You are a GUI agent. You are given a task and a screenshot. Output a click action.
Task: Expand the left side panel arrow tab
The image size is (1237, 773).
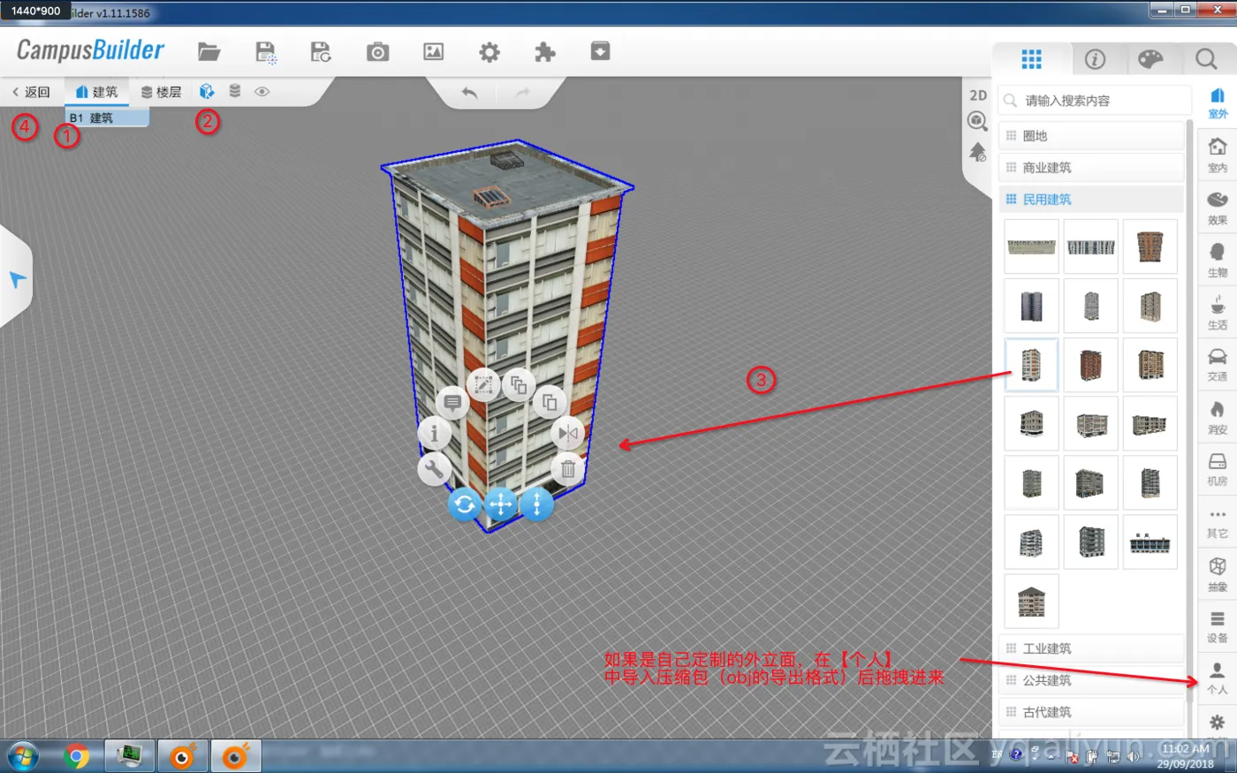[x=17, y=279]
